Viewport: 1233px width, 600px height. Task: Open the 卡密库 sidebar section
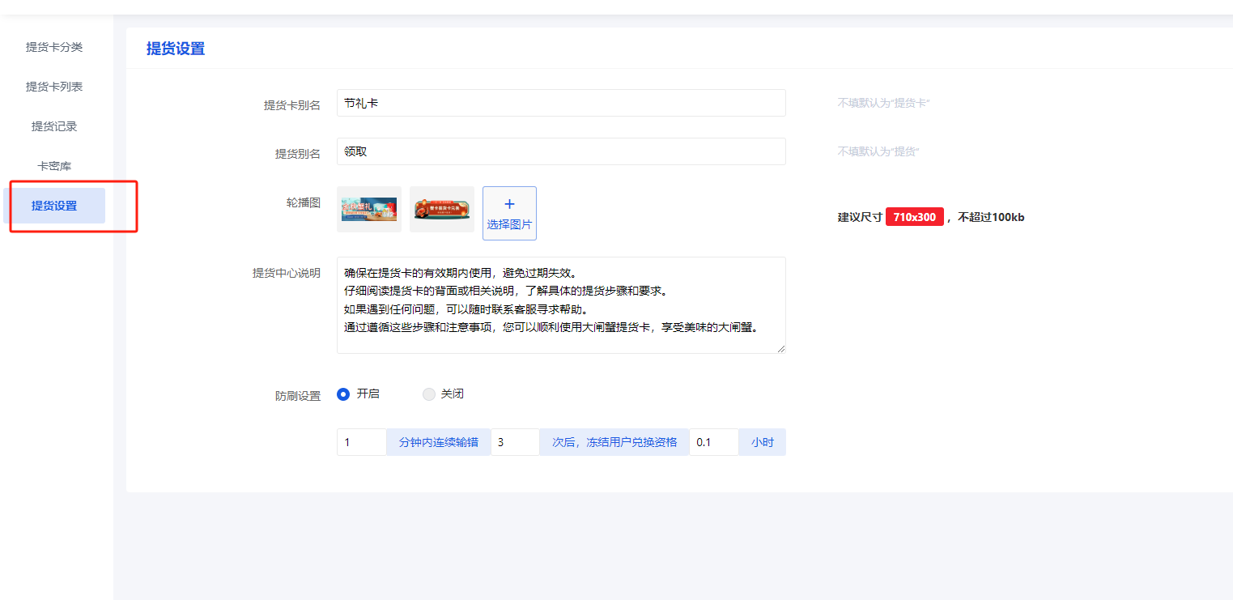click(53, 165)
